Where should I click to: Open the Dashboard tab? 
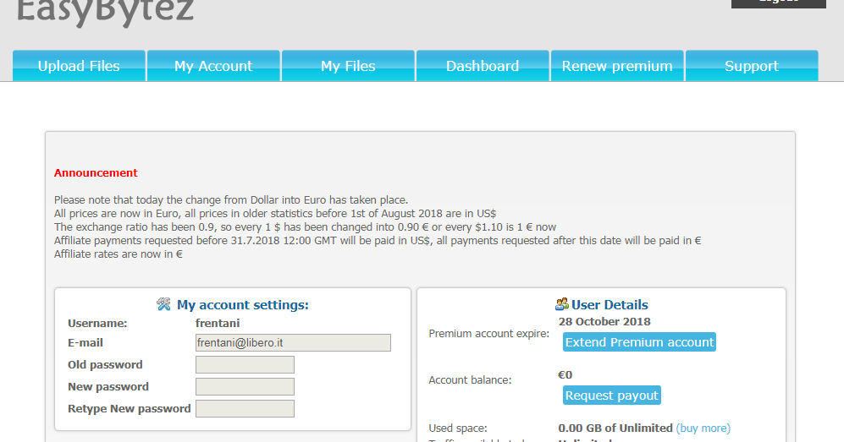point(483,66)
